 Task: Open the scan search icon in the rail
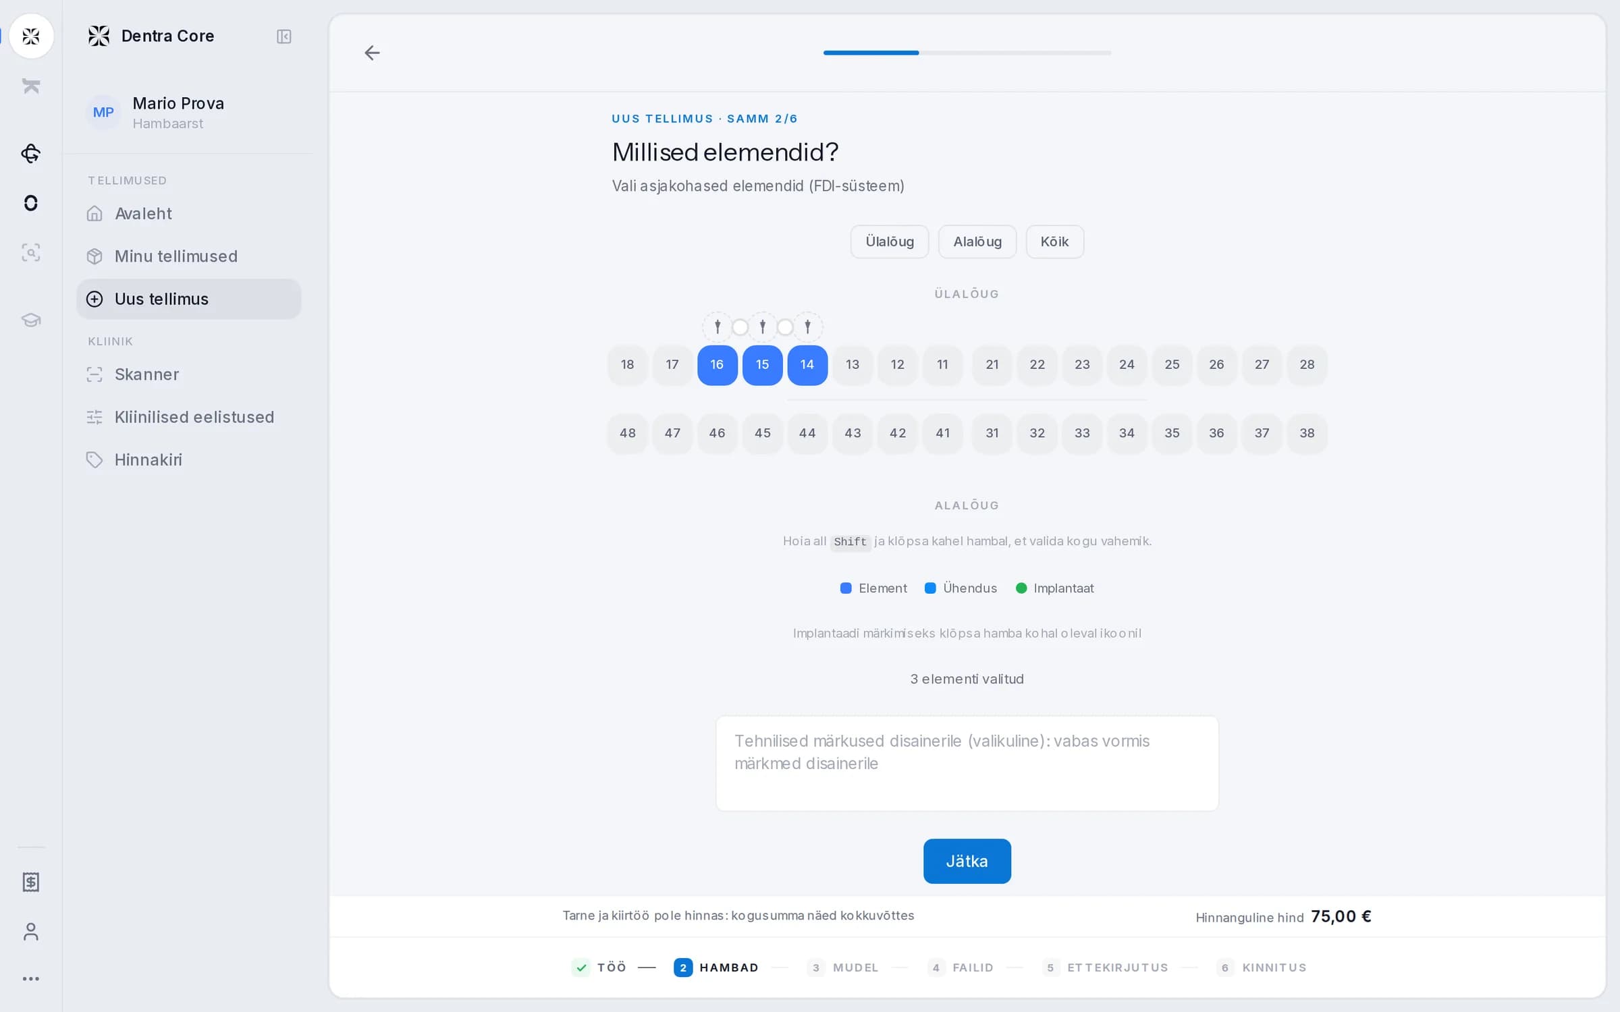click(x=31, y=253)
